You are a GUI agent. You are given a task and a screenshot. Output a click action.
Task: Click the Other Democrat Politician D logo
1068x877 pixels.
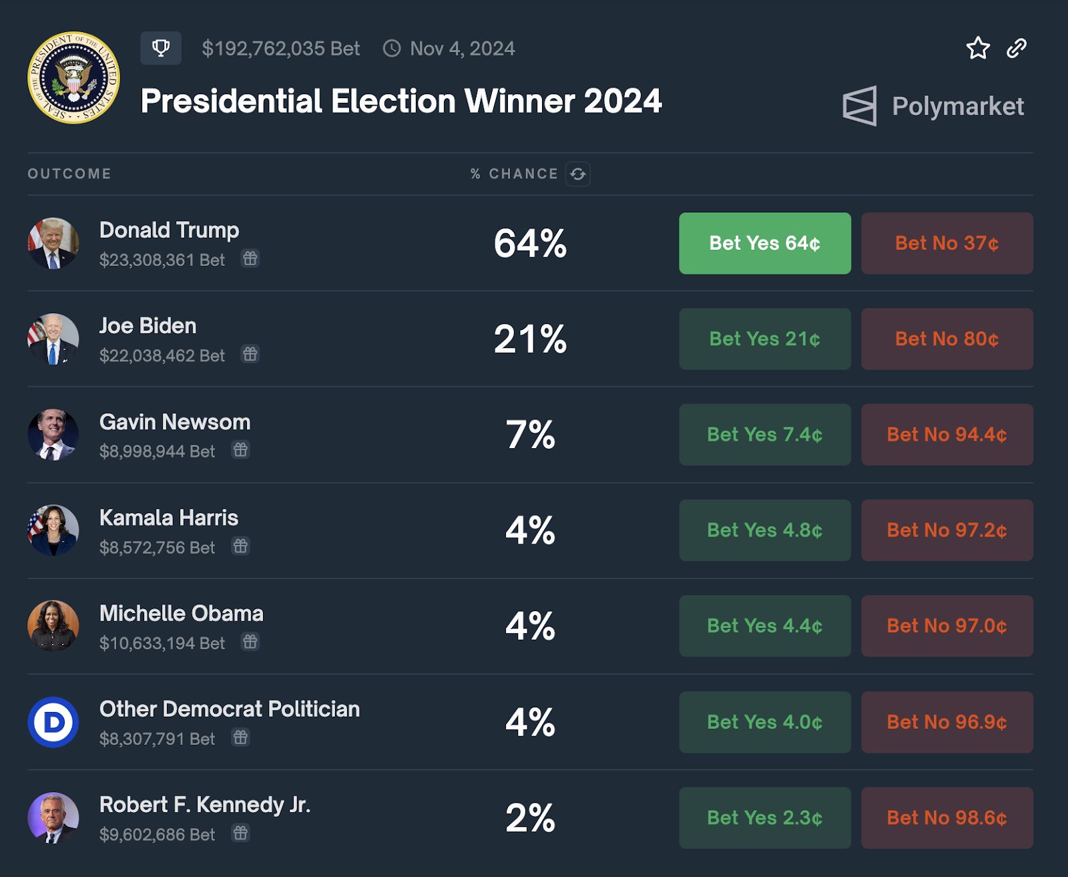tap(53, 722)
